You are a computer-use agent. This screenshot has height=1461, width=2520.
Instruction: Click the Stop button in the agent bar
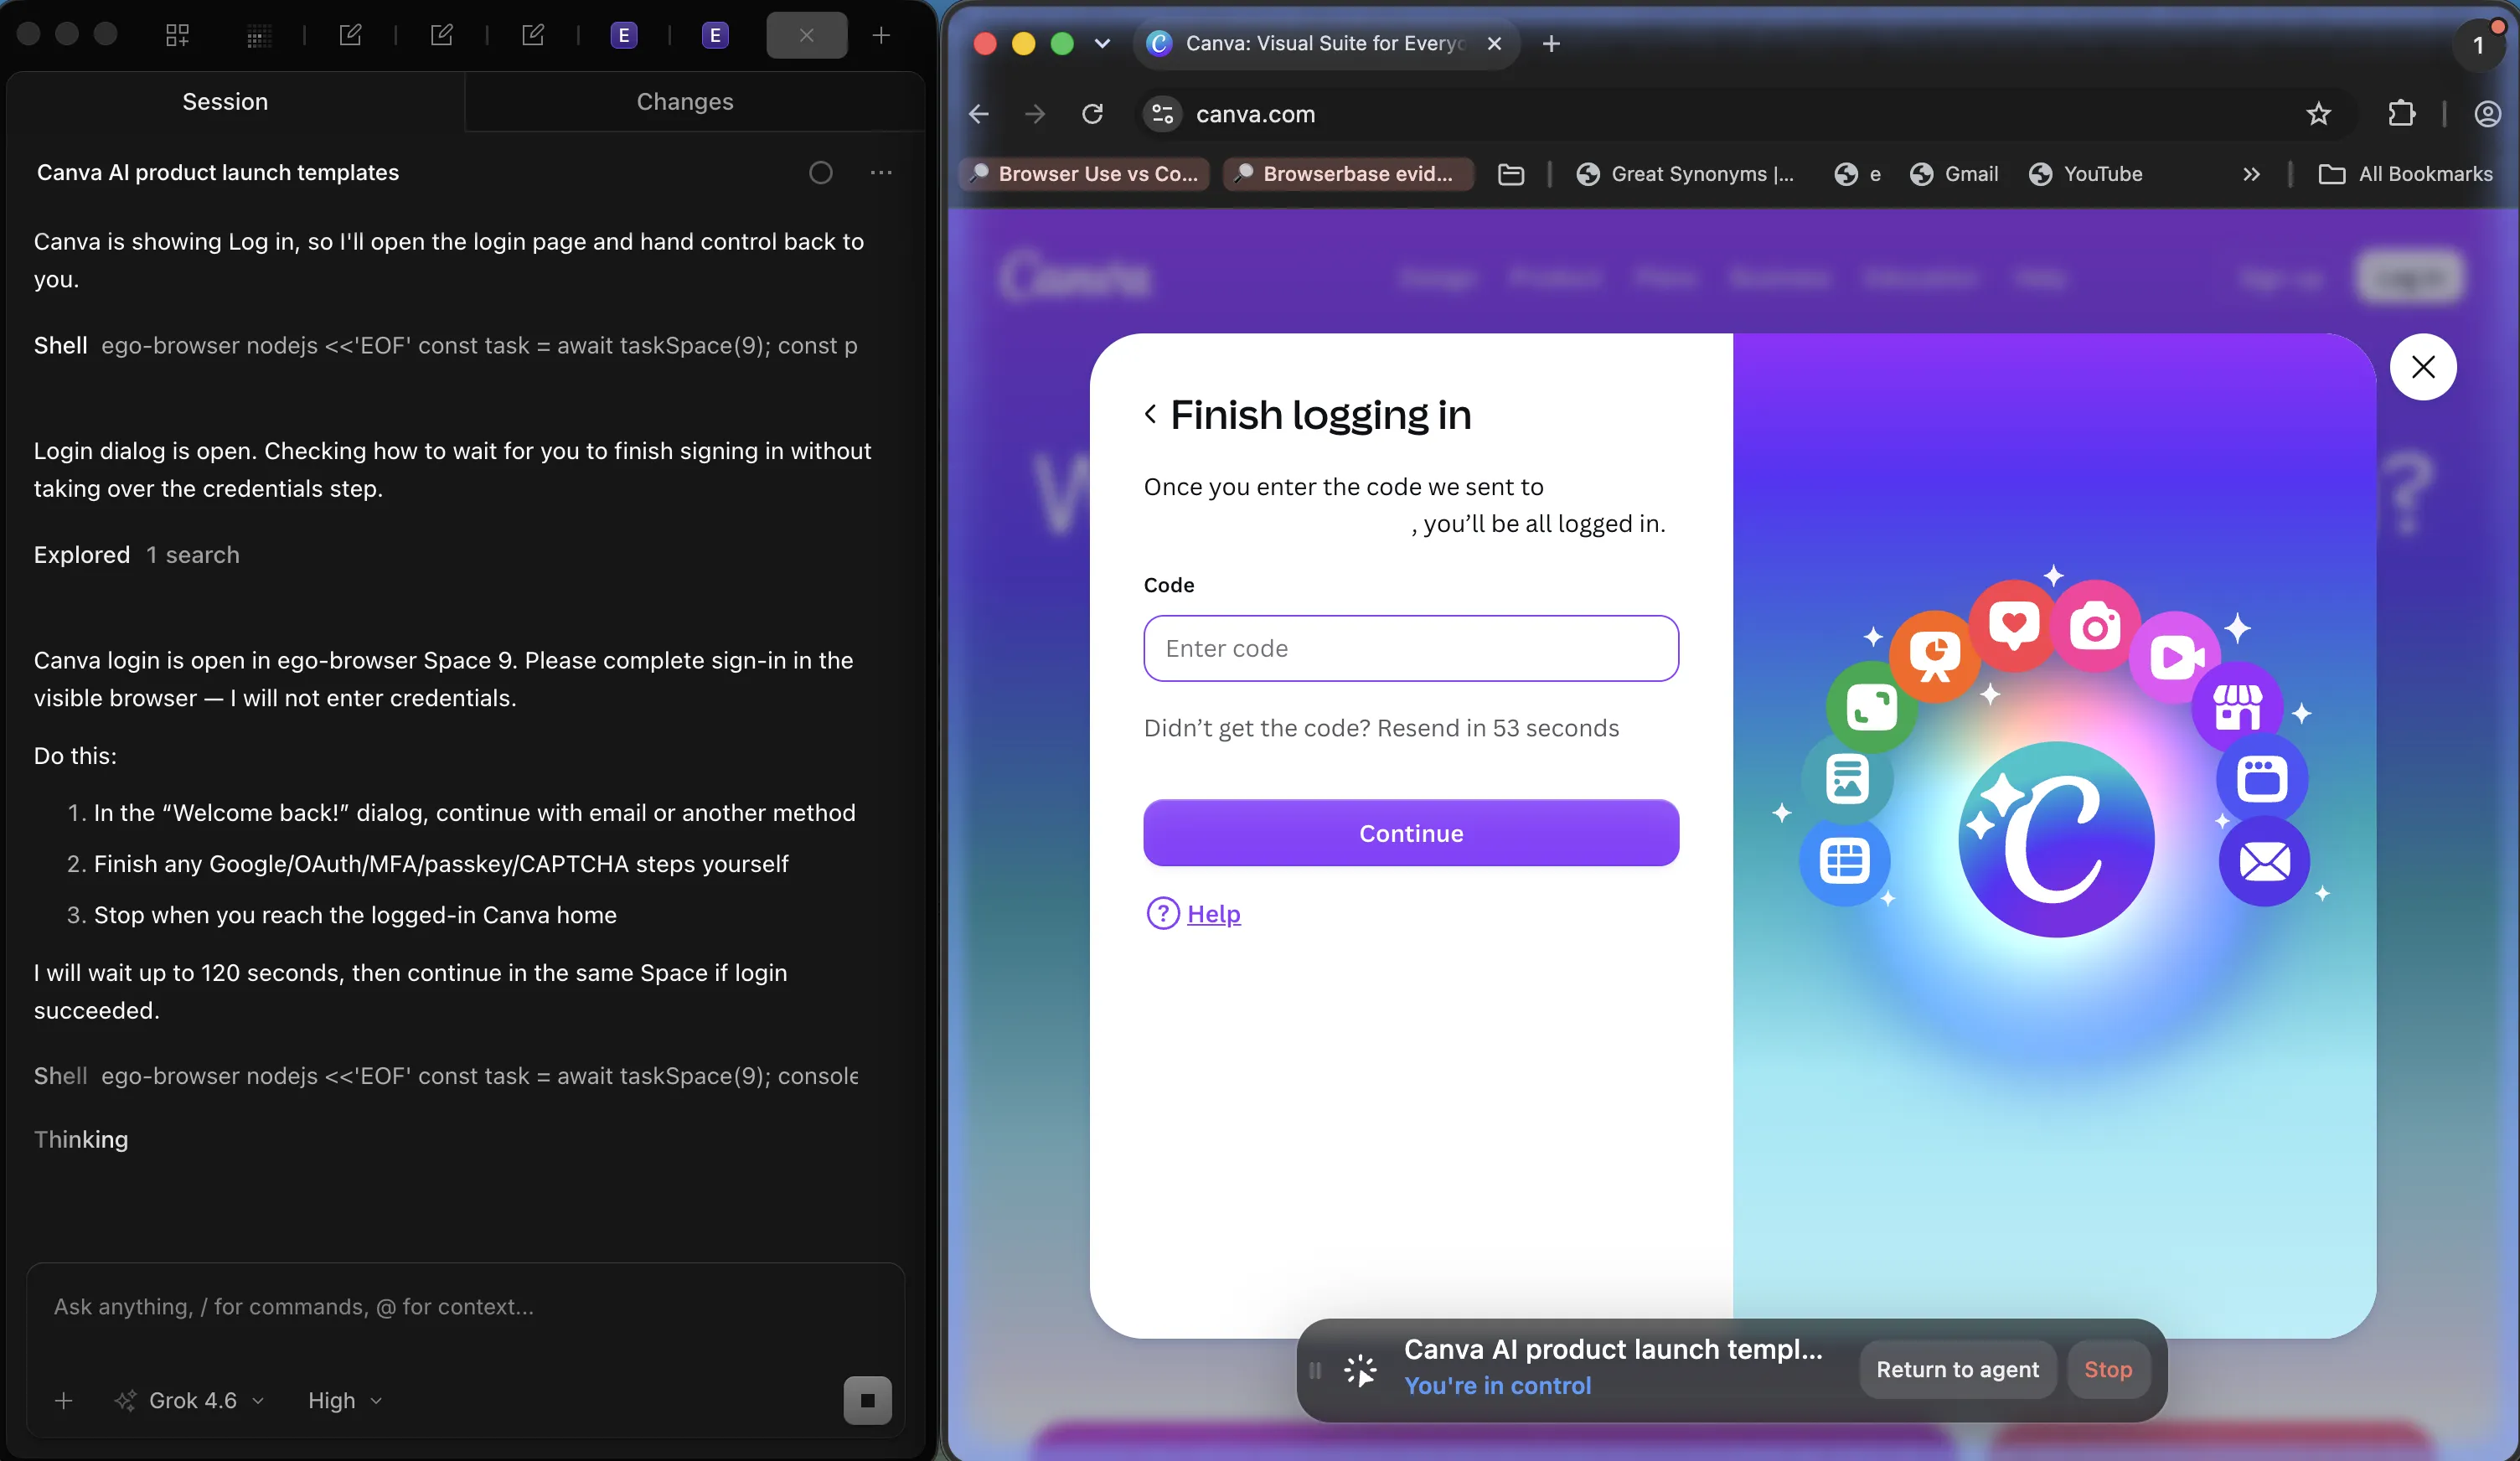2108,1369
